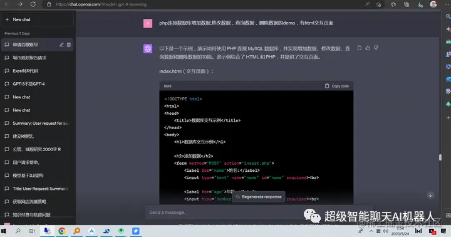The height and width of the screenshot is (237, 451).
Task: Give the response a thumbs down
Action: click(376, 48)
